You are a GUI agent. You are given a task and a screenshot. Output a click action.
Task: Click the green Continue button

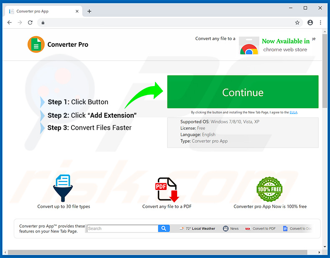(243, 92)
